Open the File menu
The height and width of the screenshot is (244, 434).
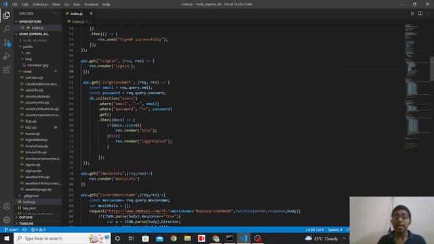[15, 5]
